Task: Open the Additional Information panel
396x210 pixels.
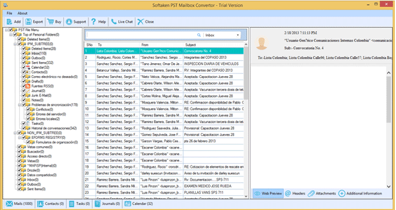Action: (x=360, y=193)
